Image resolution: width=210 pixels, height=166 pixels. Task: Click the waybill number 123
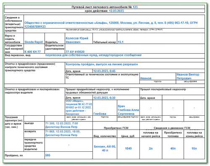tap(135, 7)
